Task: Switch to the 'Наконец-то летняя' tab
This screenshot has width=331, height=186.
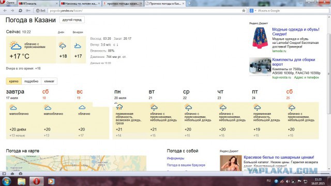Action: (81, 4)
